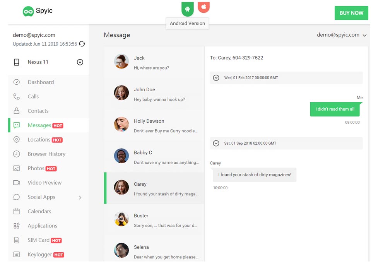This screenshot has height=267, width=371.
Task: Select the Buster conversation
Action: tap(154, 220)
